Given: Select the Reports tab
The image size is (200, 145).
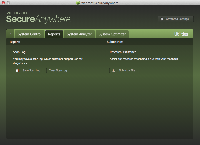Looking at the screenshot, I should [54, 34].
